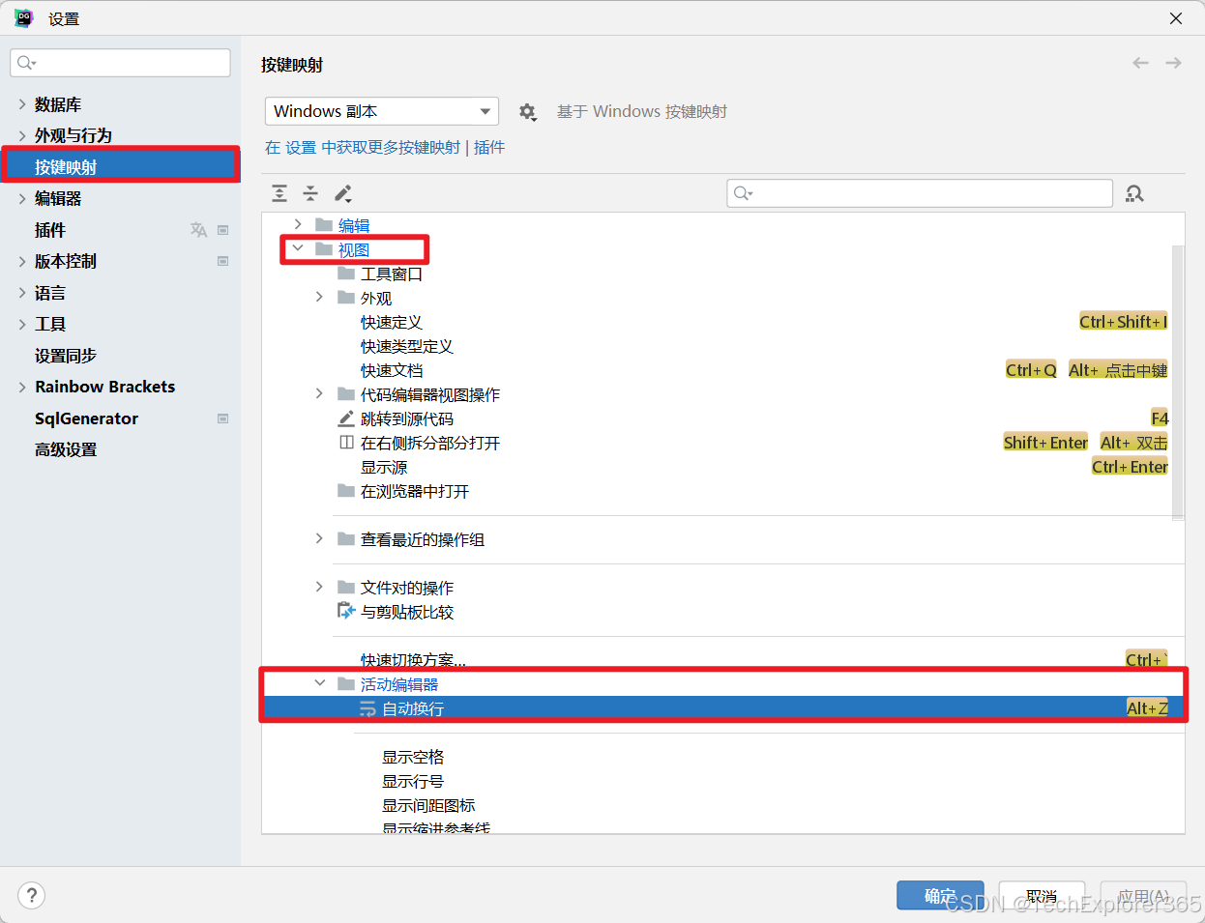This screenshot has height=923, width=1205.
Task: Click the Ctrl+Shift+I shortcut label
Action: coord(1124,322)
